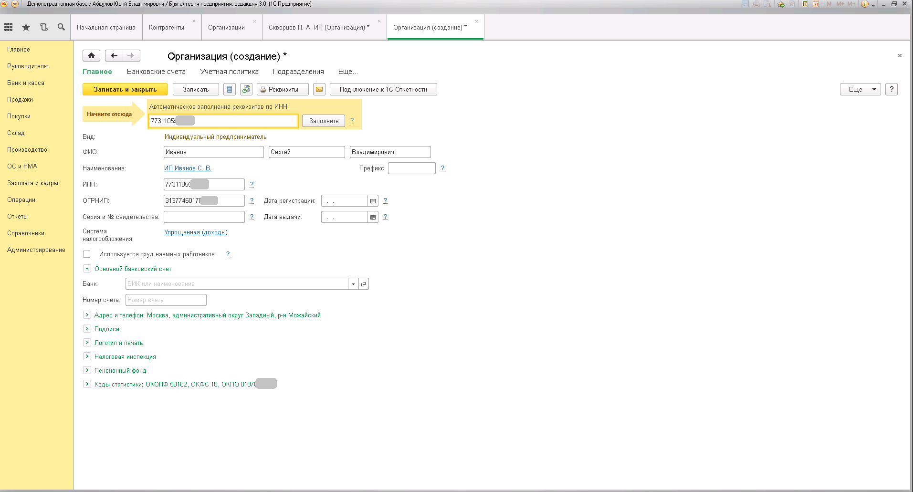Expand the Адрес и телефон section
The height and width of the screenshot is (492, 913).
pos(87,315)
